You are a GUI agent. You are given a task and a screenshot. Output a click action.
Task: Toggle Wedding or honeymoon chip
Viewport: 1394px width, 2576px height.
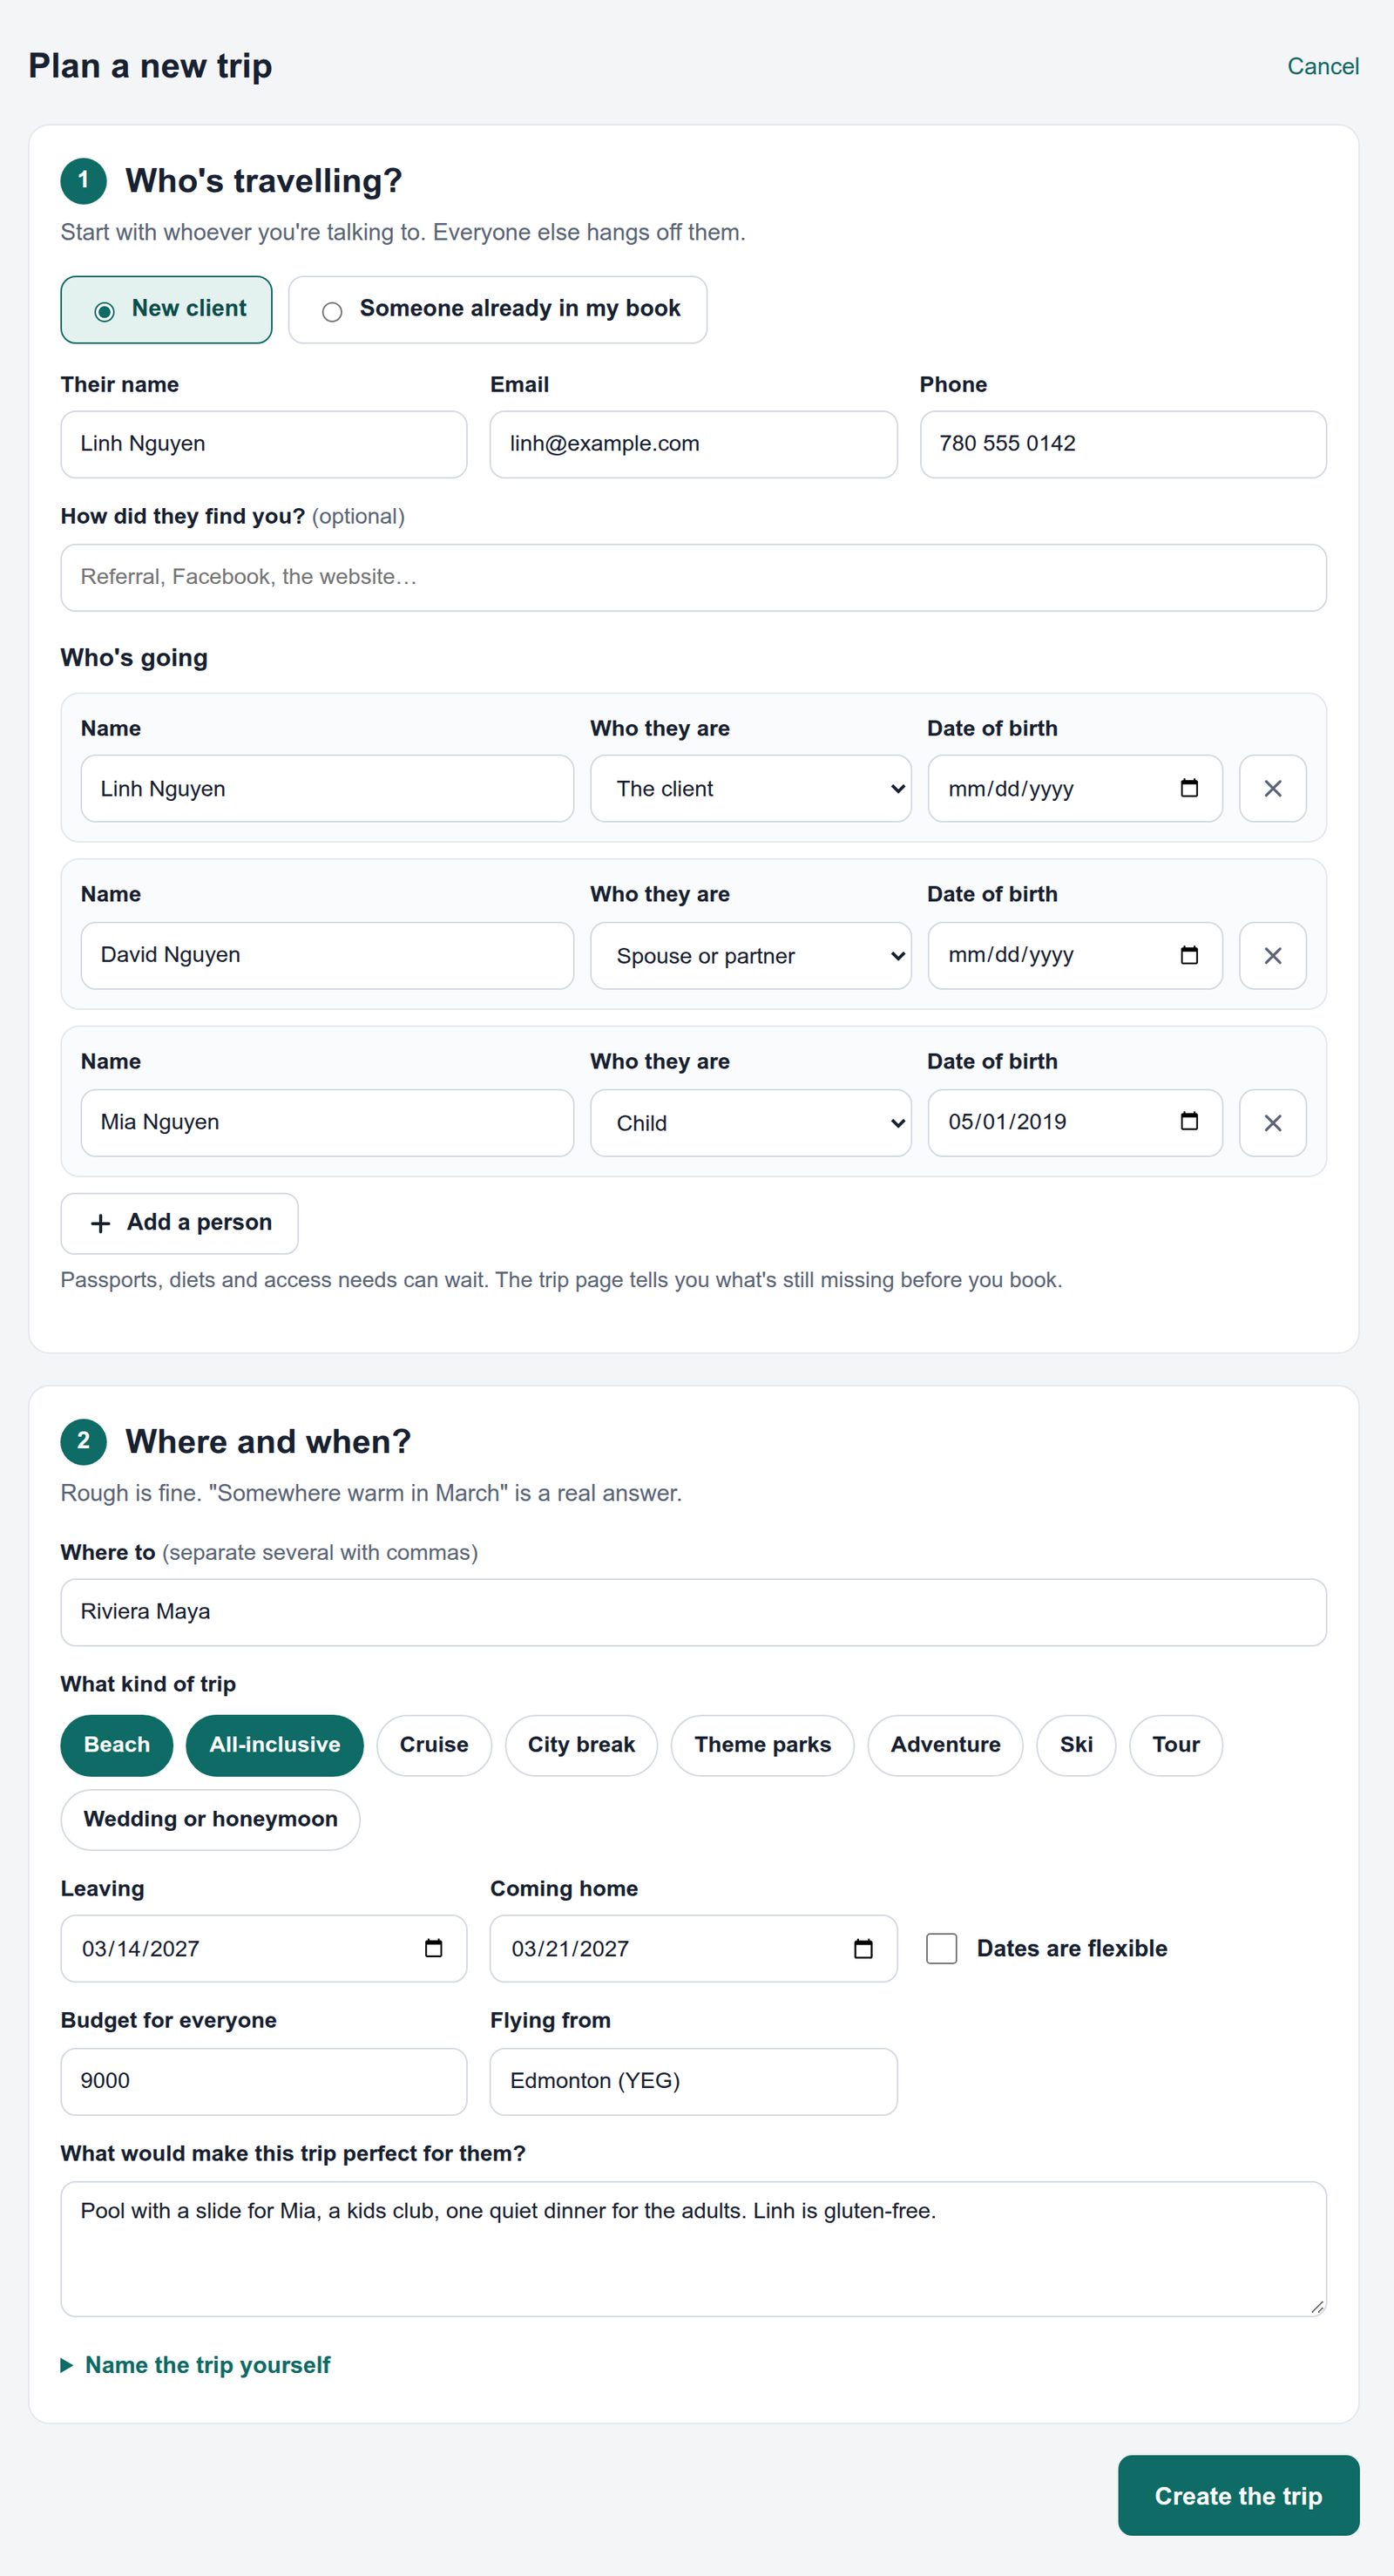click(x=210, y=1819)
